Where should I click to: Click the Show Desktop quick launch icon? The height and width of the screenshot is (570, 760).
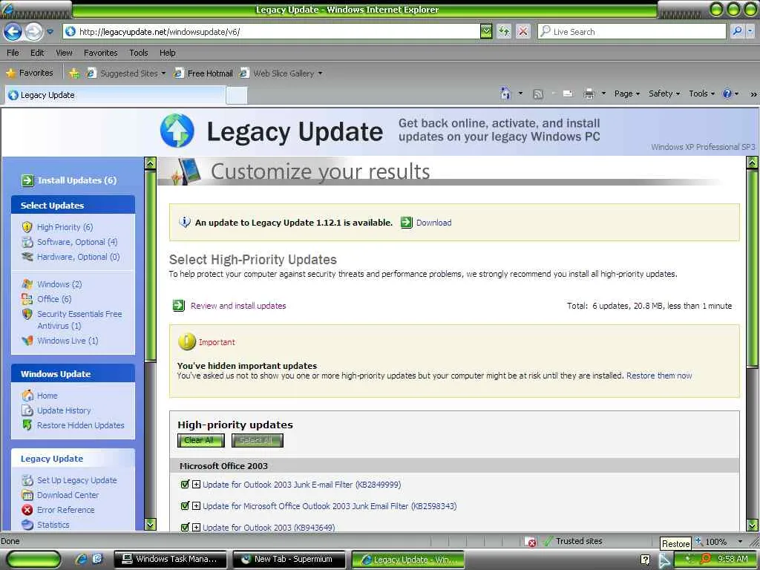[97, 559]
